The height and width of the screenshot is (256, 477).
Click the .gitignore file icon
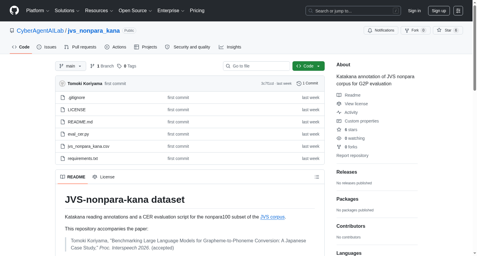click(x=63, y=98)
